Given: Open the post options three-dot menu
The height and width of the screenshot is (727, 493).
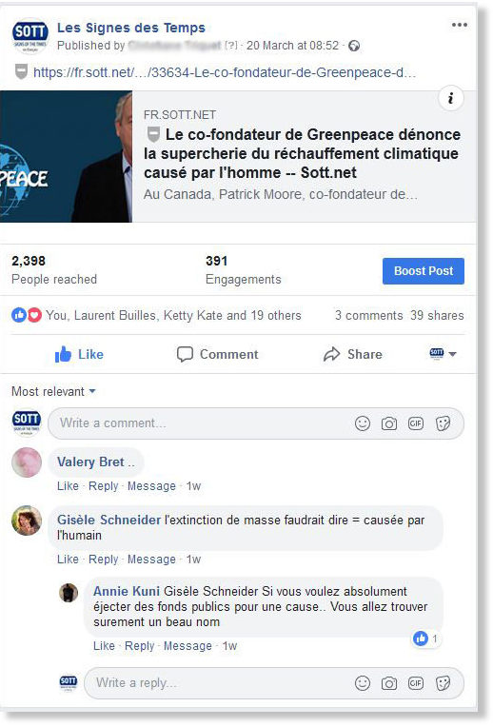Looking at the screenshot, I should pyautogui.click(x=459, y=25).
